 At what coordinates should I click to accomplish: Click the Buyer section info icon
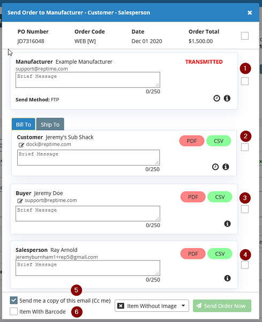click(x=227, y=223)
